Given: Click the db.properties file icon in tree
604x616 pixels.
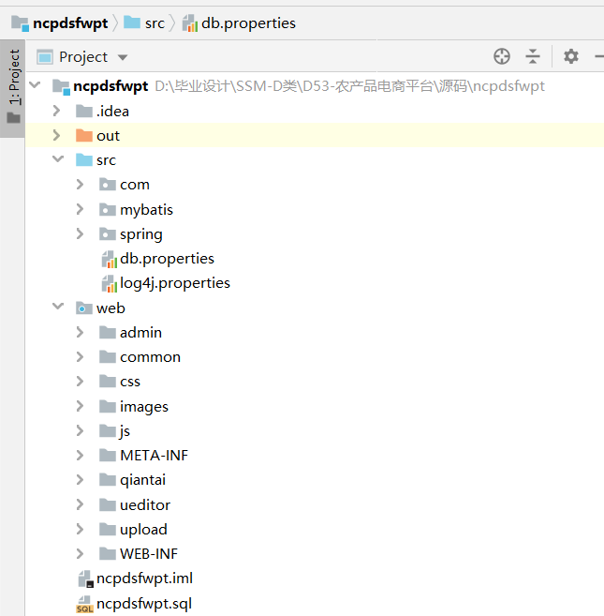Looking at the screenshot, I should click(108, 259).
